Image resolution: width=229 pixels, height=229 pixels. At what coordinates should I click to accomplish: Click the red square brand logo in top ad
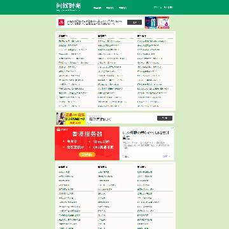click(x=62, y=22)
